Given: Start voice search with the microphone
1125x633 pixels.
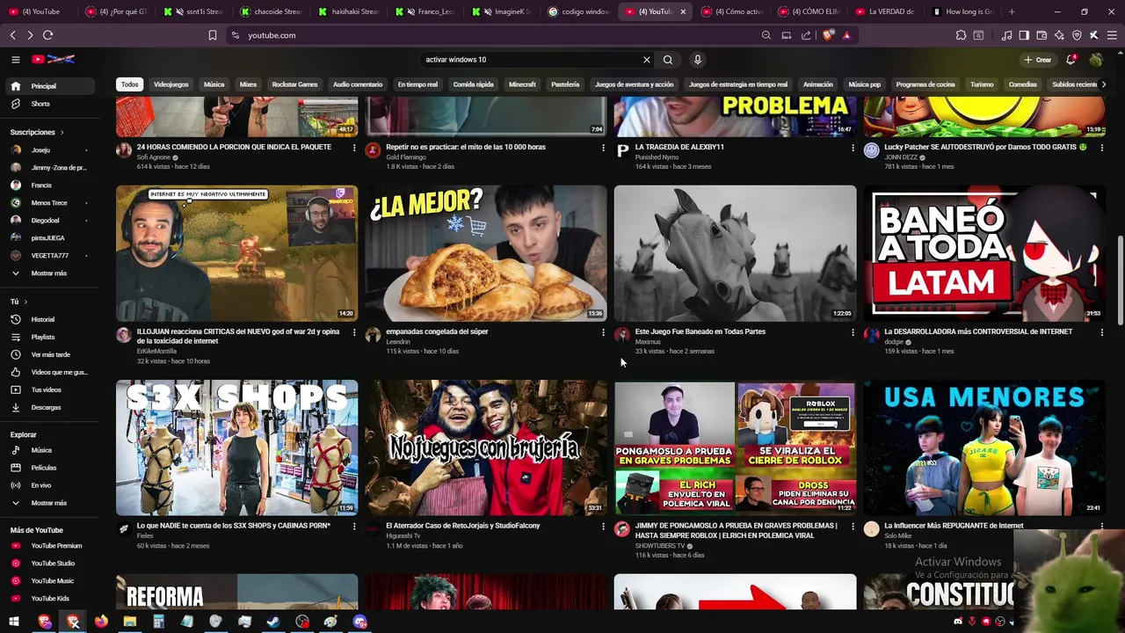Looking at the screenshot, I should 698,60.
